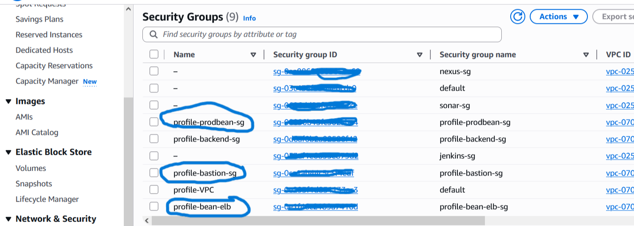Tick the profile-prodbean-sg row checkbox
This screenshot has width=634, height=226.
coord(154,122)
